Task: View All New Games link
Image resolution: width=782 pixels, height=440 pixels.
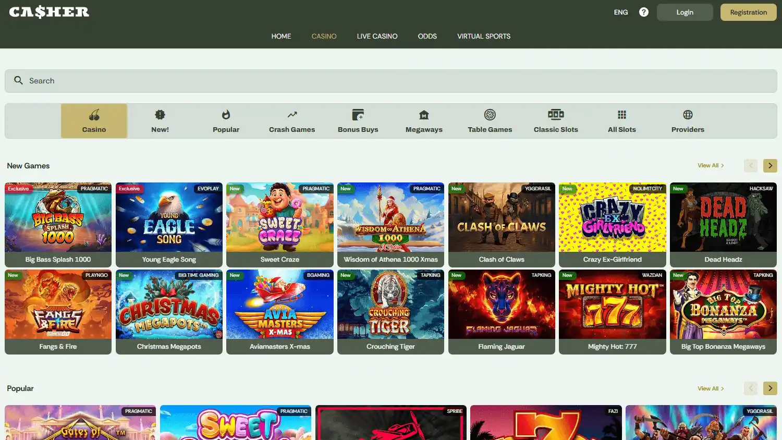Action: 711,165
